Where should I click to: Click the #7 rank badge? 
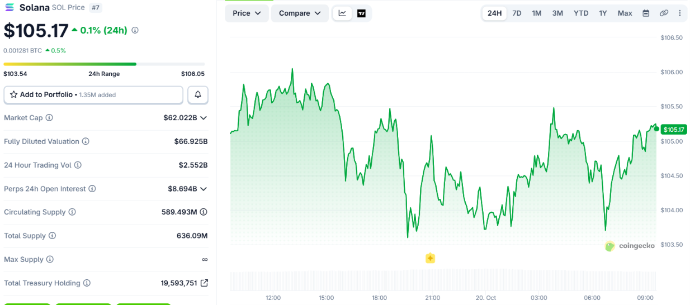click(95, 7)
